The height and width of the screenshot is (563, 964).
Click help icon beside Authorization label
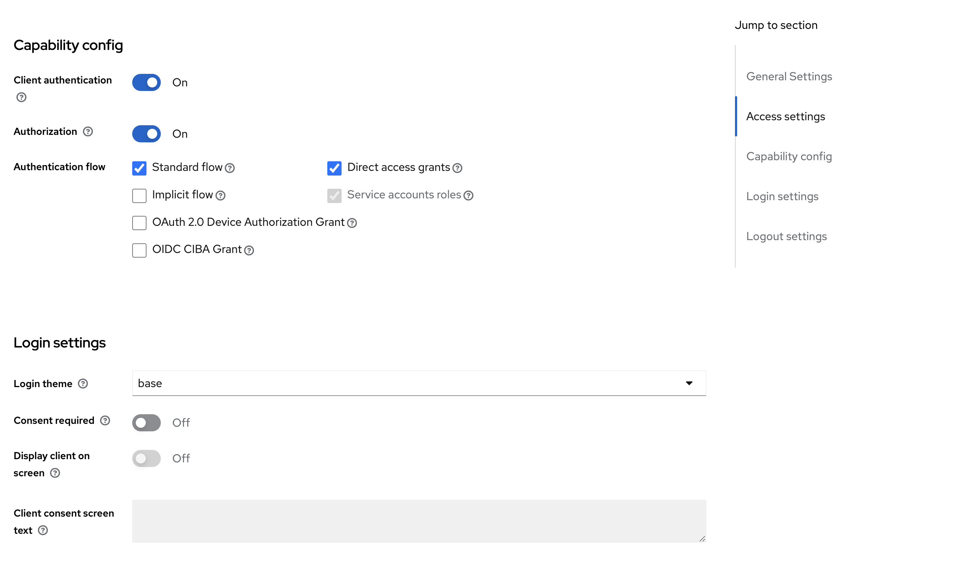point(88,132)
